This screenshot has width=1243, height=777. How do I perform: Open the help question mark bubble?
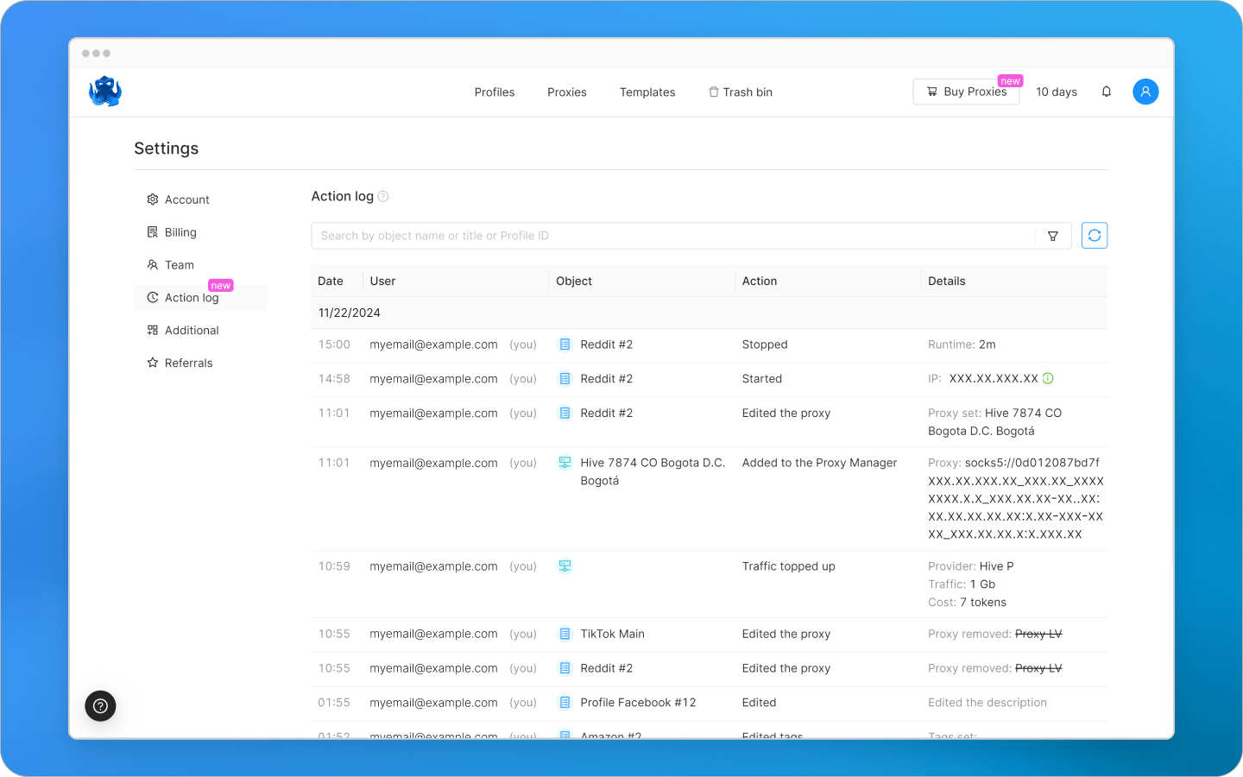(100, 705)
